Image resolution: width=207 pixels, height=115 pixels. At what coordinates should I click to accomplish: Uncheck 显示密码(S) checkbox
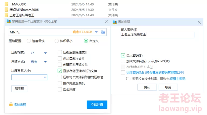pyautogui.click(x=123, y=55)
